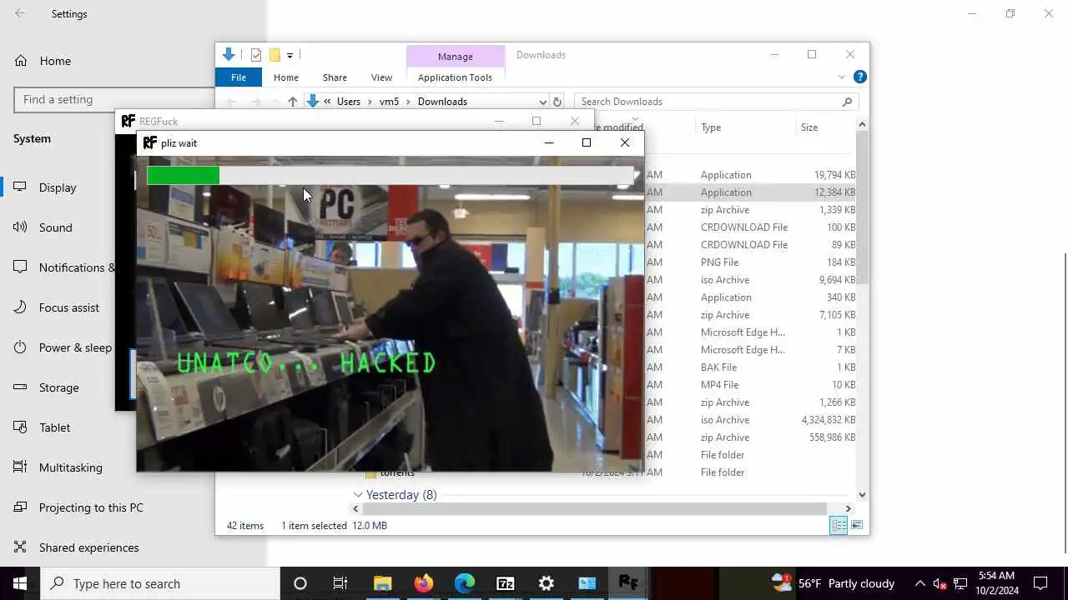
Task: Switch Explorer to details view
Action: click(839, 525)
